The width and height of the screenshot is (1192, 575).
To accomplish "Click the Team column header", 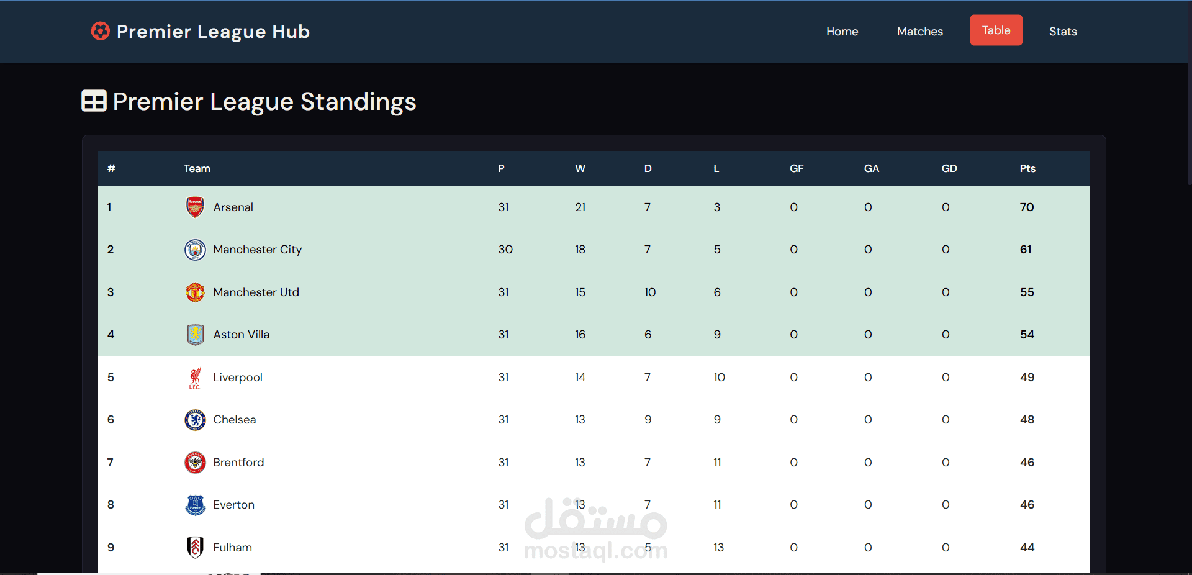I will coord(197,168).
